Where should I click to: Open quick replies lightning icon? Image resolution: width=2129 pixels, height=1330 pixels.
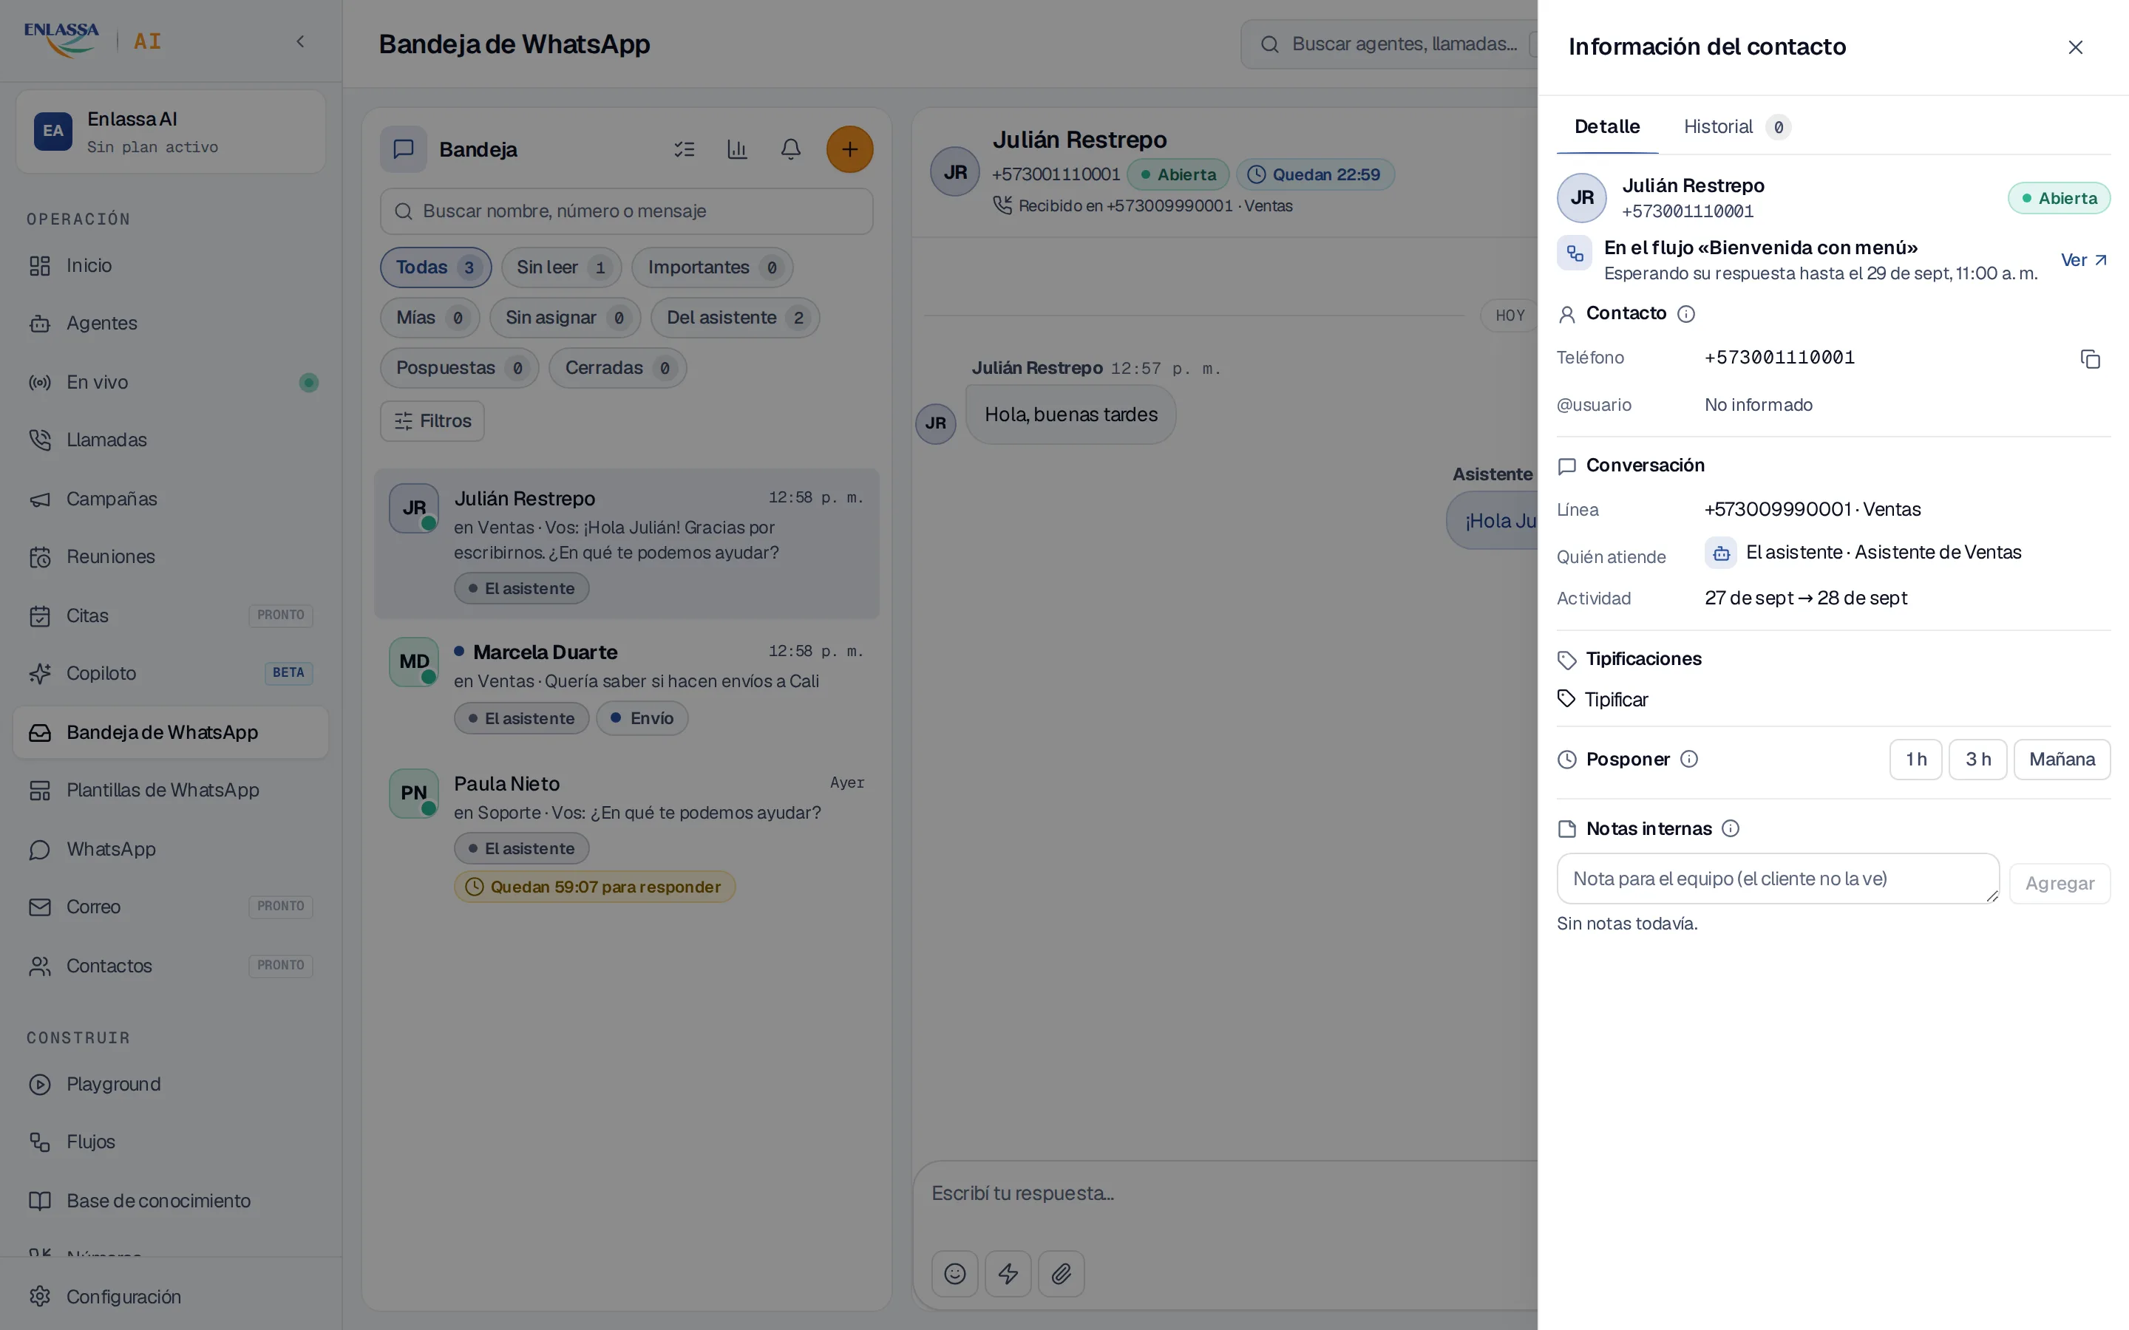coord(1008,1274)
